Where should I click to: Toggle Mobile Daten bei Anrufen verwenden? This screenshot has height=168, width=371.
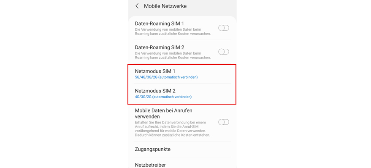click(x=224, y=122)
